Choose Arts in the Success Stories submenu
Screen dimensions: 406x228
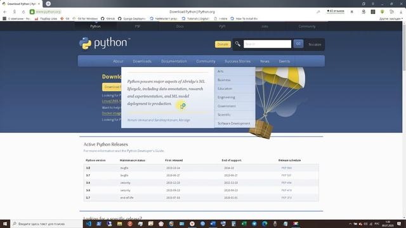(x=235, y=71)
